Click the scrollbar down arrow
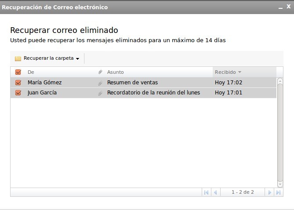 [x=280, y=185]
